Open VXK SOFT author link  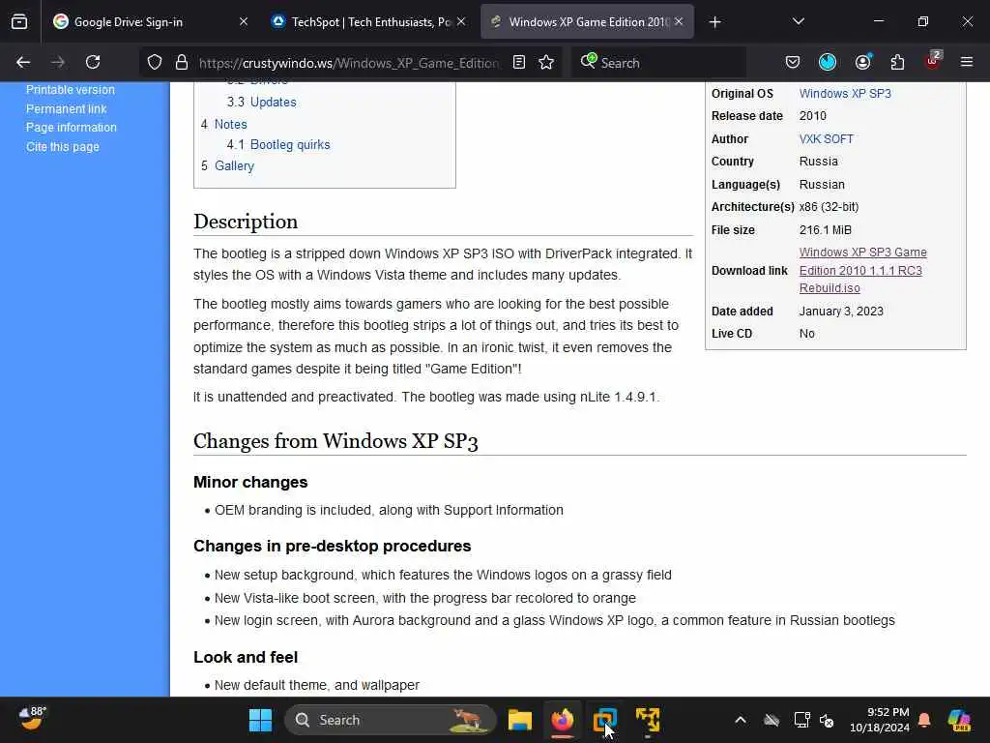pos(826,139)
